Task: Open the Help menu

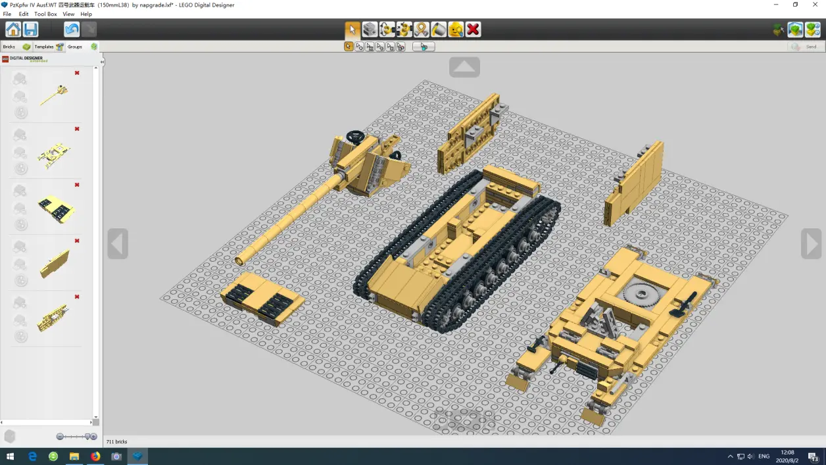Action: tap(86, 14)
